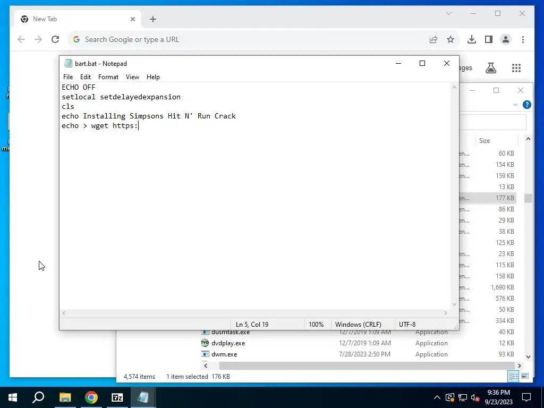This screenshot has height=408, width=544.
Task: Open File Explorer from the taskbar
Action: pyautogui.click(x=65, y=397)
